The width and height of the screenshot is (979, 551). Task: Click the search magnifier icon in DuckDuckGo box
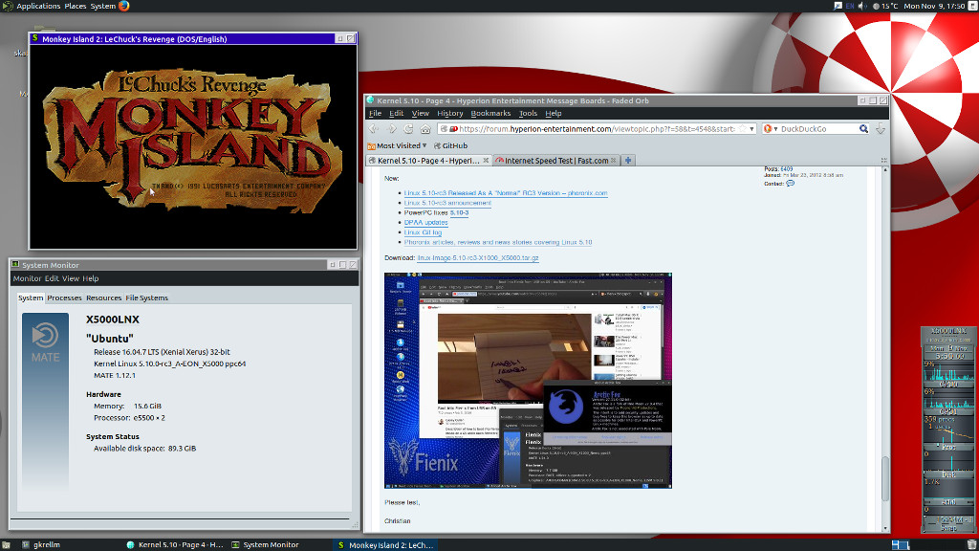pos(863,129)
